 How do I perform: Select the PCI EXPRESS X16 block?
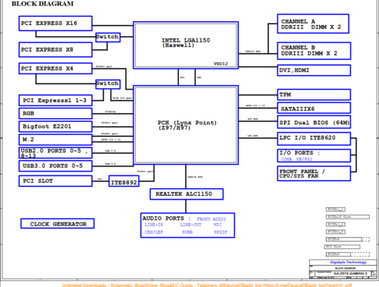click(55, 24)
